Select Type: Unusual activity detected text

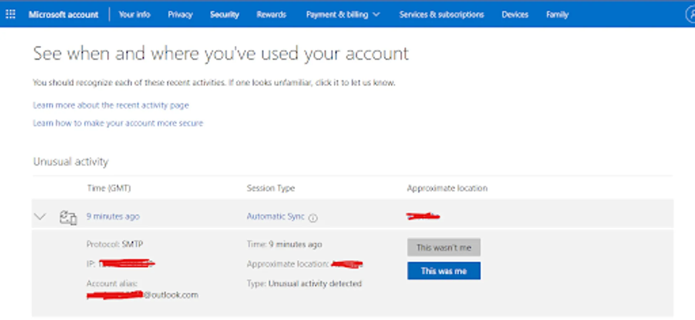(304, 283)
